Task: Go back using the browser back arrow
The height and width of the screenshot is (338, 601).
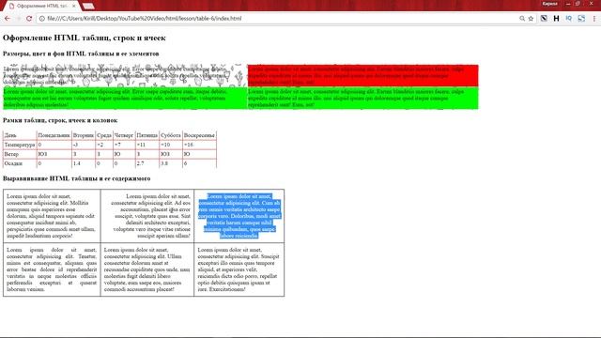Action: click(8, 19)
